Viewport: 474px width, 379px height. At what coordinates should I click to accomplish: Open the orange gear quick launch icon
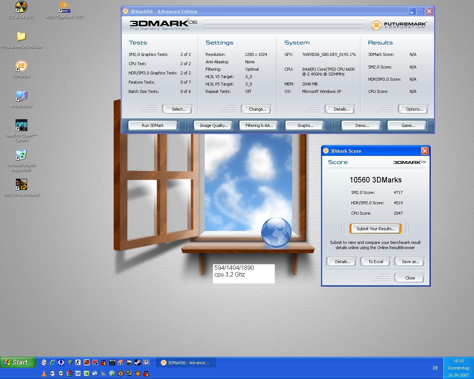(x=138, y=373)
